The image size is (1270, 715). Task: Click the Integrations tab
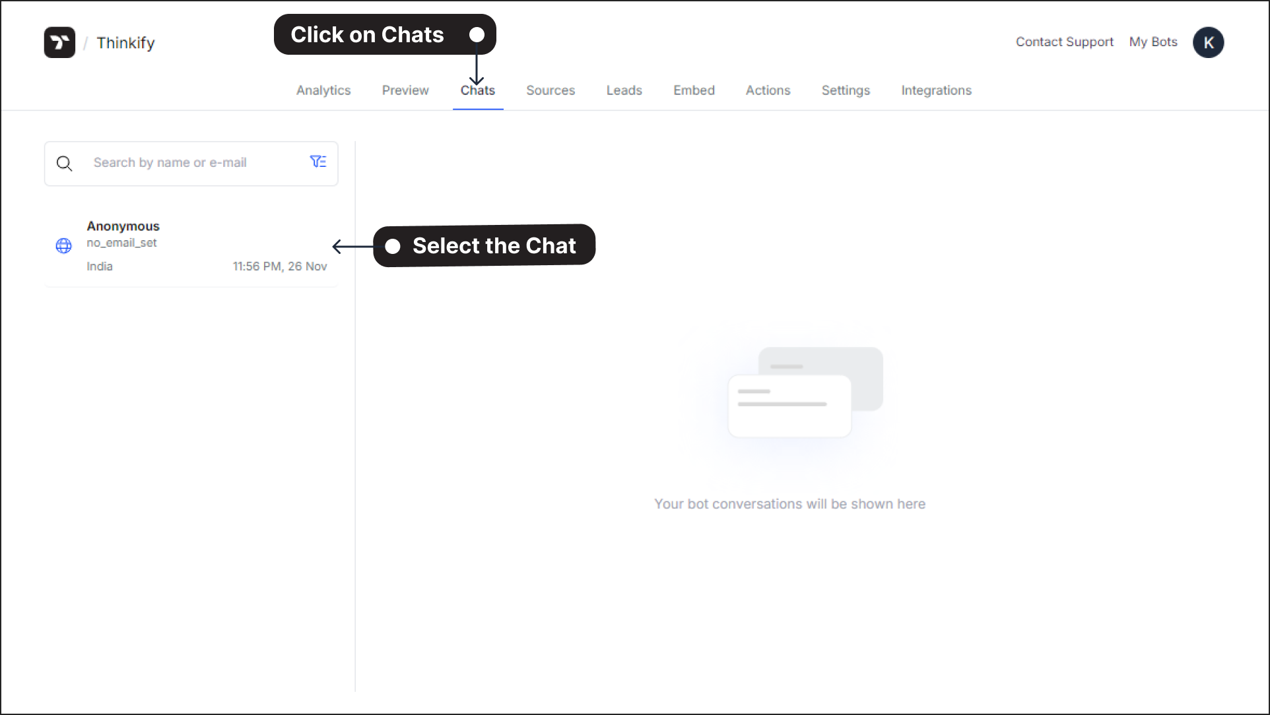pyautogui.click(x=937, y=90)
